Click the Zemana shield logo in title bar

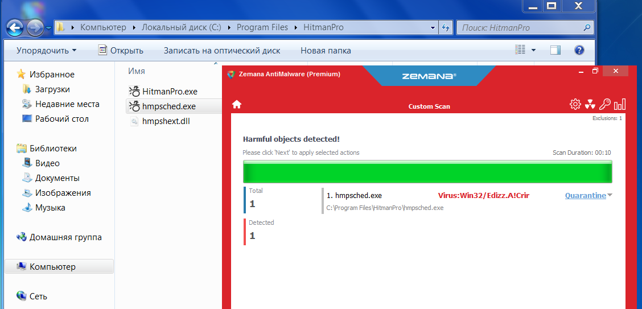(x=231, y=74)
